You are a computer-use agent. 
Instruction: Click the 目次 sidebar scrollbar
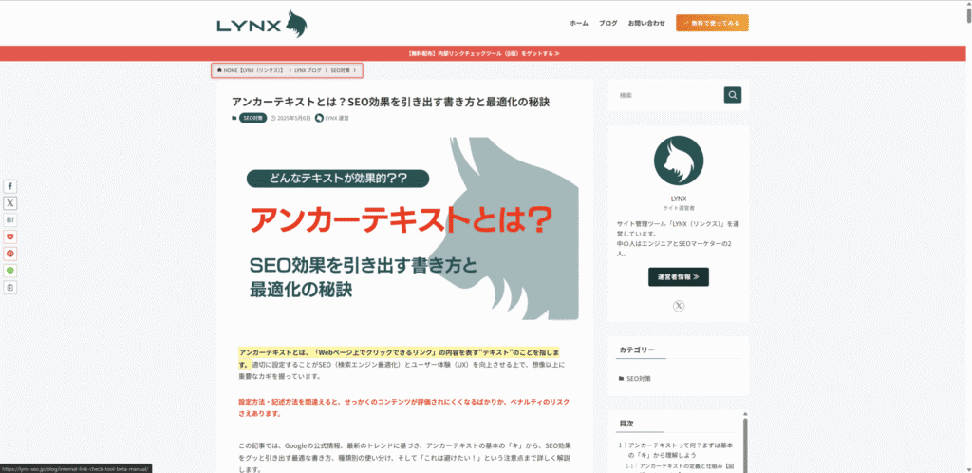[745, 444]
